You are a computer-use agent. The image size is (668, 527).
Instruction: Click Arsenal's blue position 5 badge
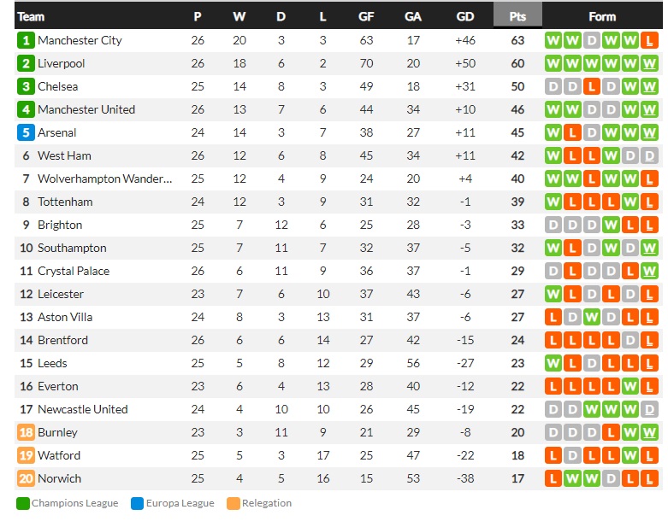26,132
